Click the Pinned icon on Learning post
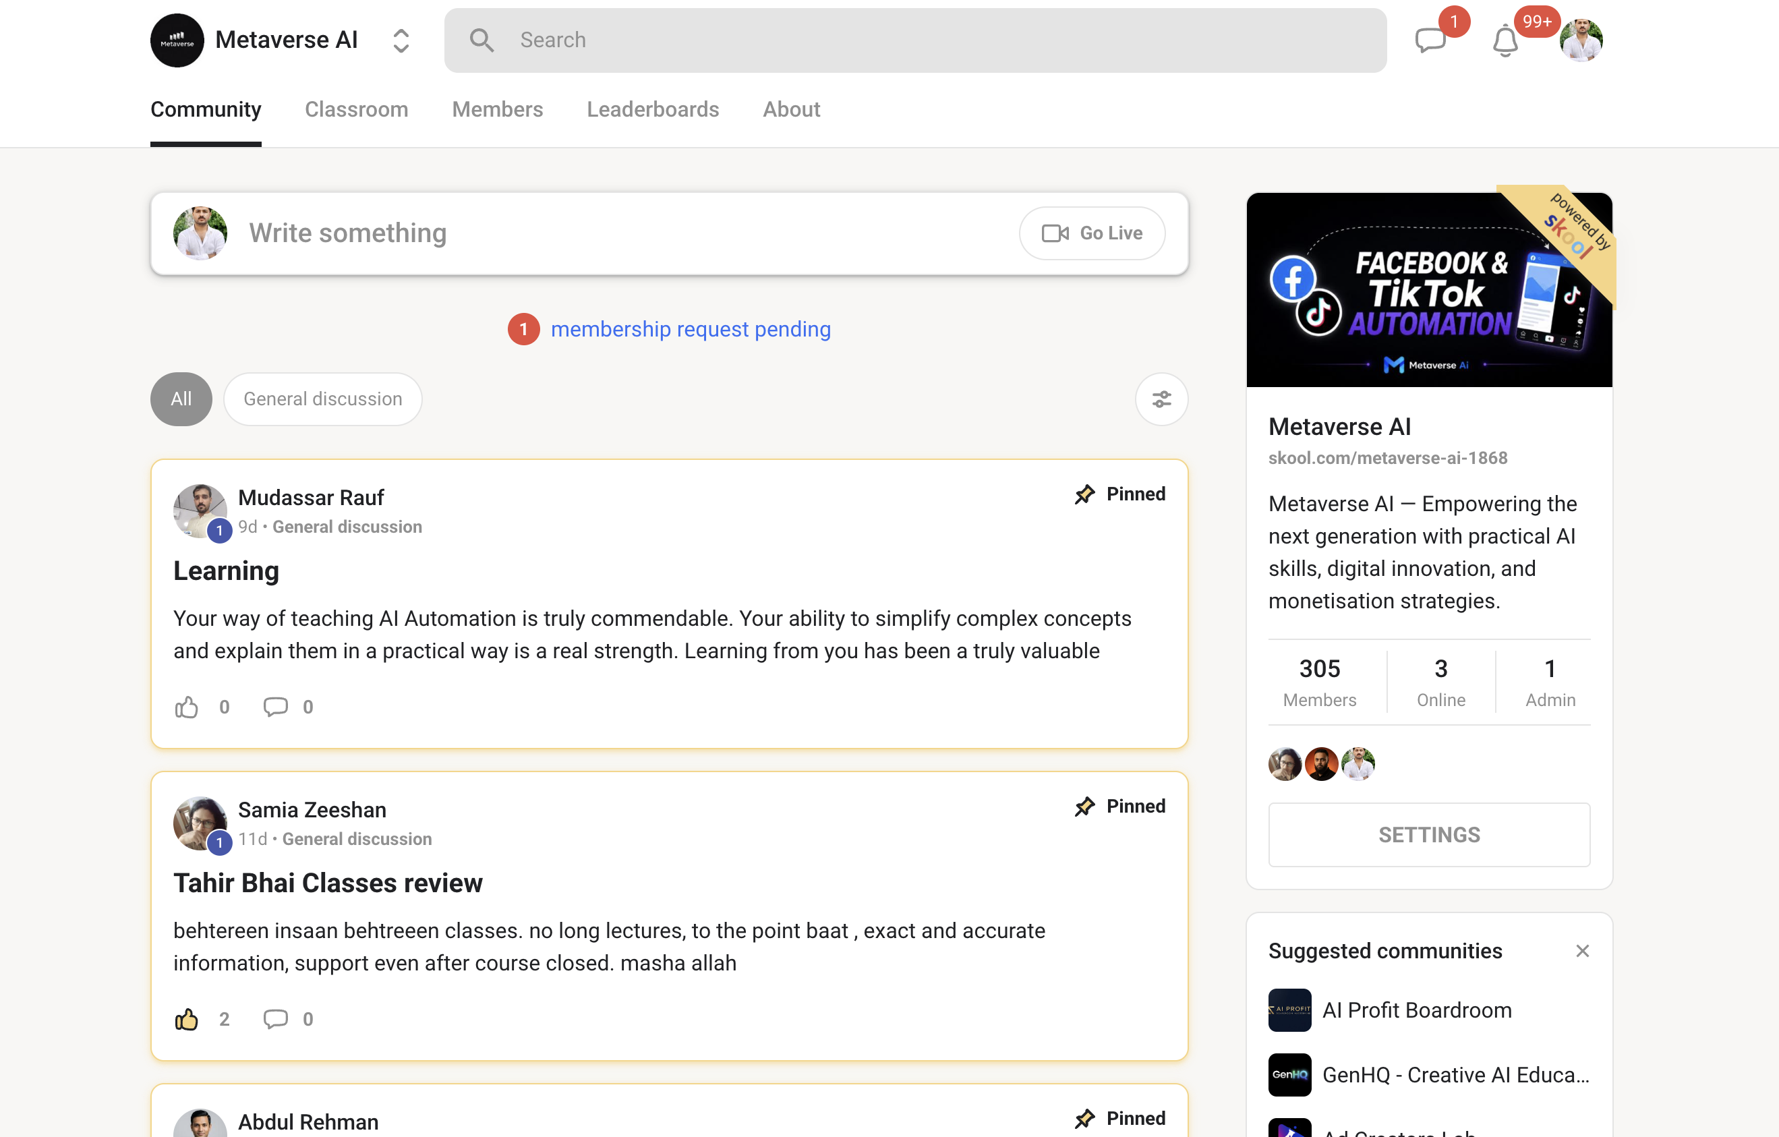Image resolution: width=1779 pixels, height=1137 pixels. point(1084,494)
